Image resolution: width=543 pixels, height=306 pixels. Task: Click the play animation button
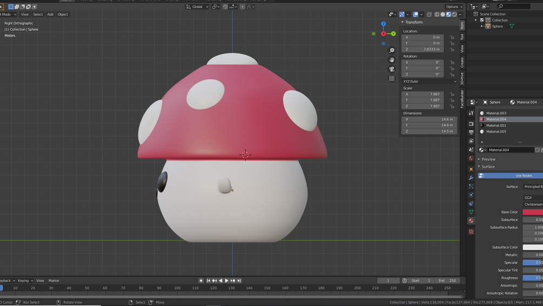[226, 281]
